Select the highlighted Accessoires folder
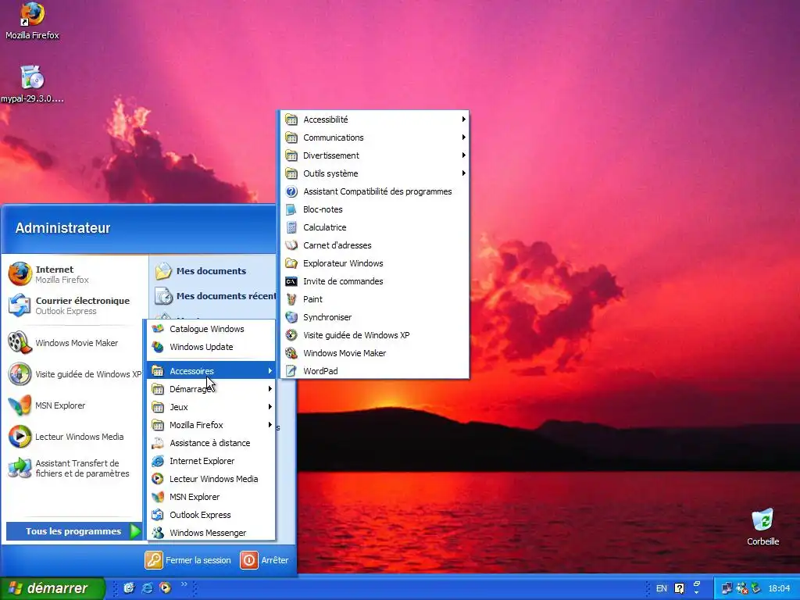 click(x=211, y=371)
